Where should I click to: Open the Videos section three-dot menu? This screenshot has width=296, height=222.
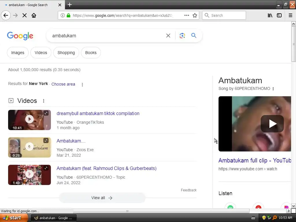click(44, 101)
